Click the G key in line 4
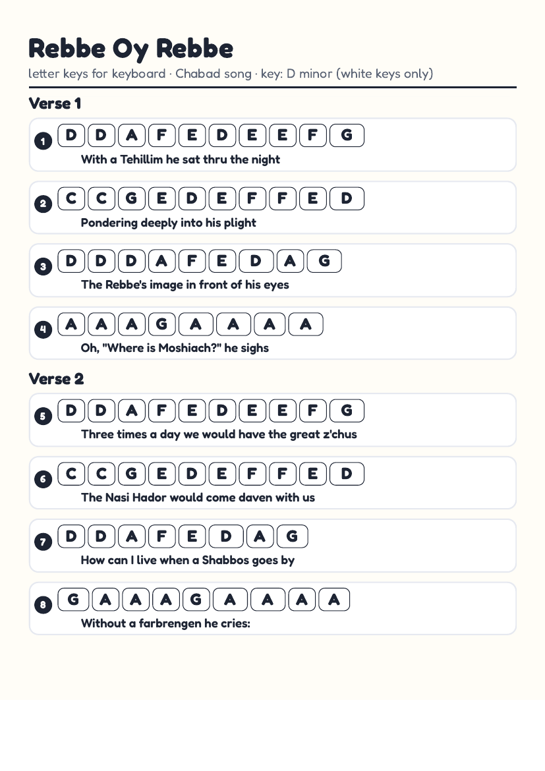545x771 pixels. (x=162, y=324)
